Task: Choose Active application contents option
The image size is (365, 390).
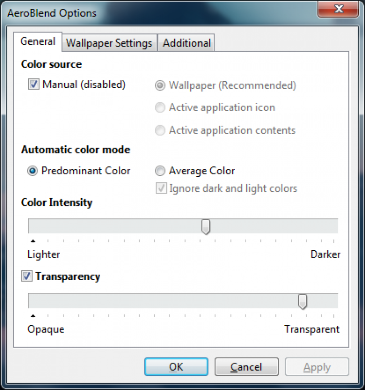Action: [160, 130]
